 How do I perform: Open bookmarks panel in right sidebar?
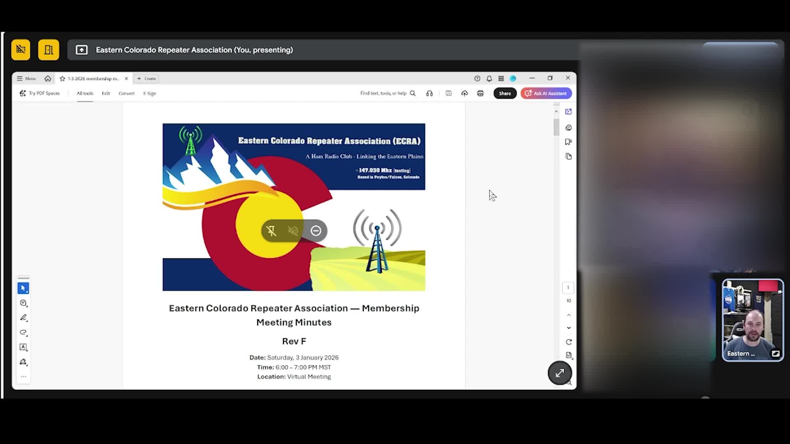pyautogui.click(x=569, y=142)
